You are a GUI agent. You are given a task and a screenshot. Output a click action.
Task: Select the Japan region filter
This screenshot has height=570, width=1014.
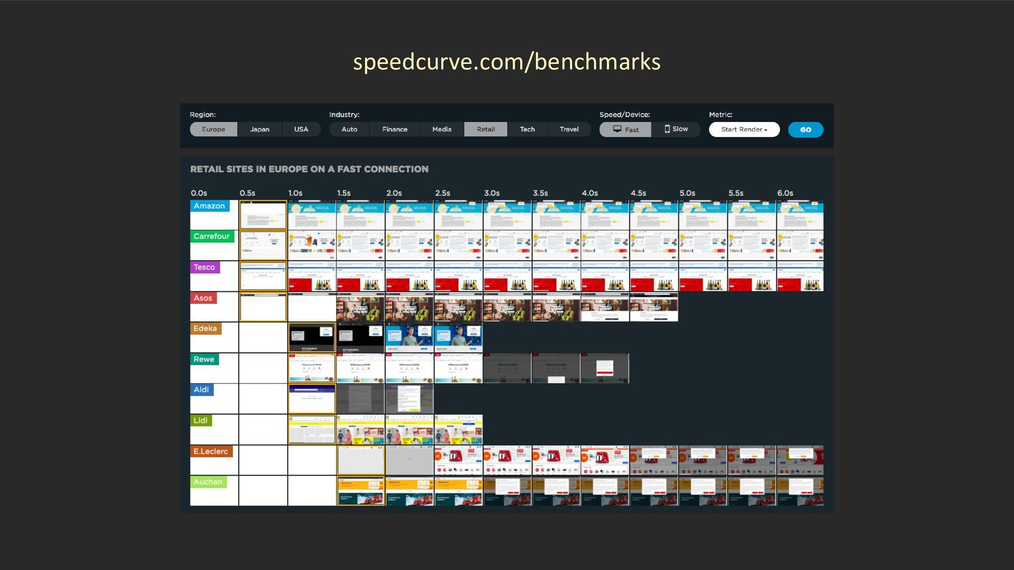point(259,129)
